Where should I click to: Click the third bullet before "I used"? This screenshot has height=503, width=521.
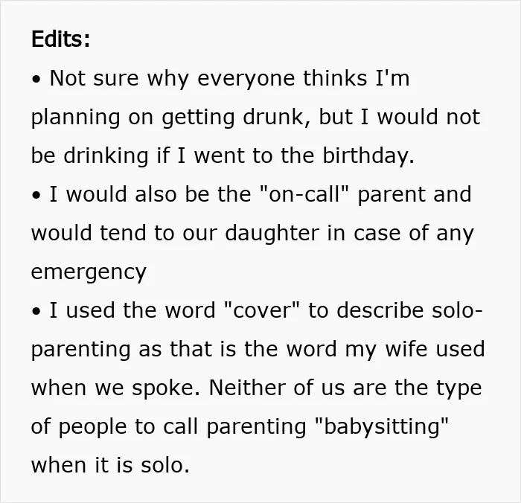coord(36,312)
